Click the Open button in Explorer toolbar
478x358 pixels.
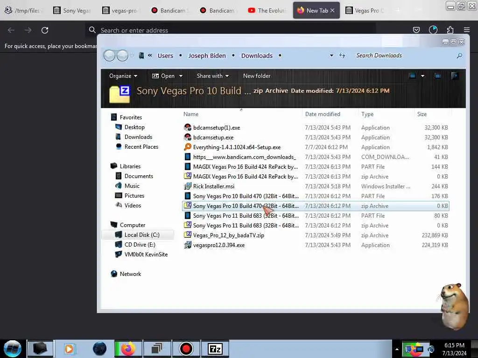tap(163, 76)
